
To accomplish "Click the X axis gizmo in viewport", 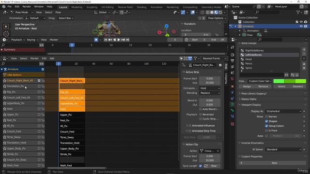I will point(159,32).
